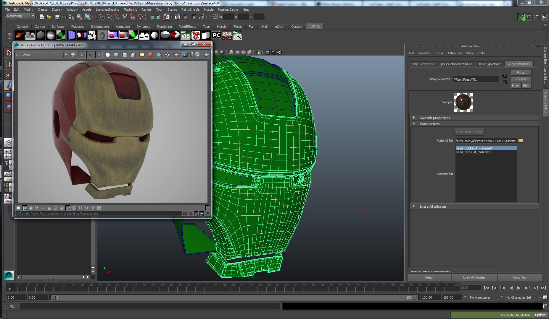The width and height of the screenshot is (549, 319).
Task: Click Focus button in Attribute Editor
Action: coord(521,73)
